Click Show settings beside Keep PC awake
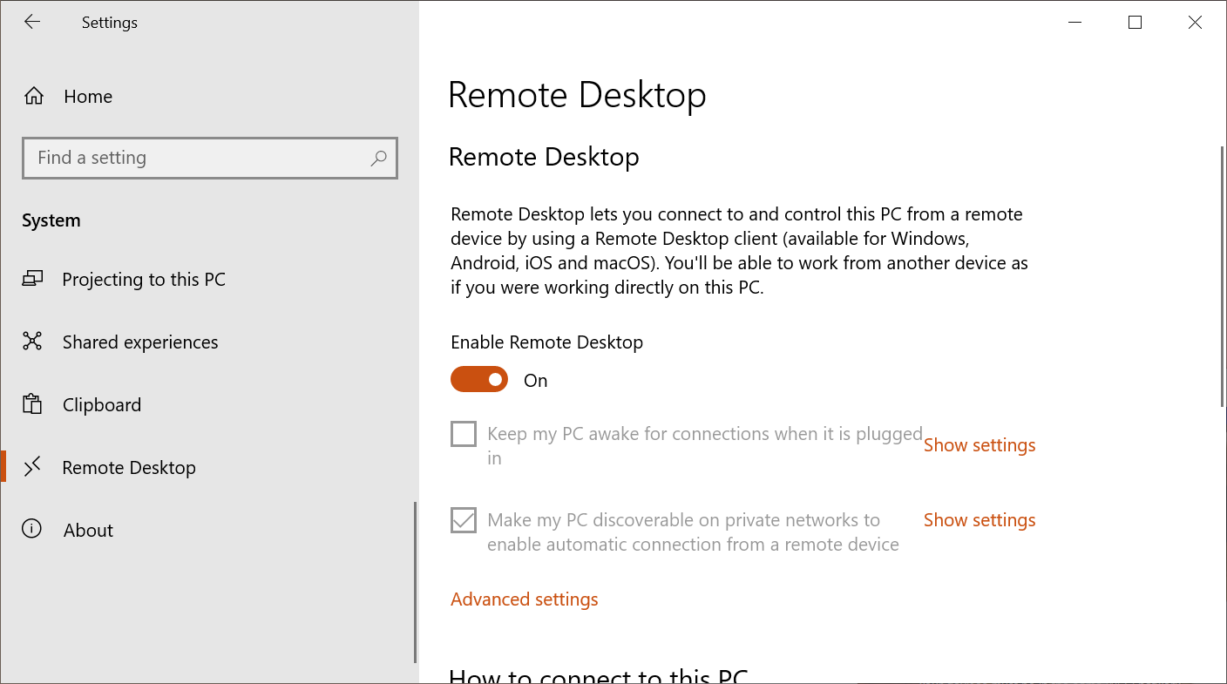Image resolution: width=1227 pixels, height=684 pixels. 980,445
